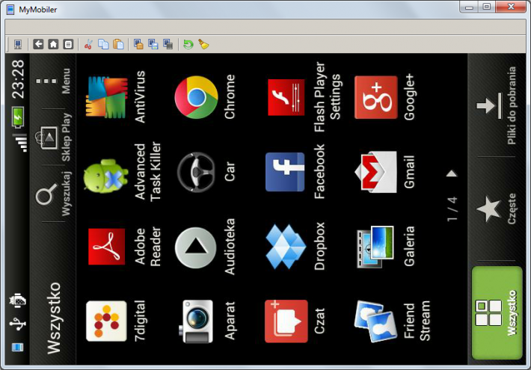Viewport: 531px width, 370px height.
Task: Open the Dropbox app
Action: [x=286, y=247]
